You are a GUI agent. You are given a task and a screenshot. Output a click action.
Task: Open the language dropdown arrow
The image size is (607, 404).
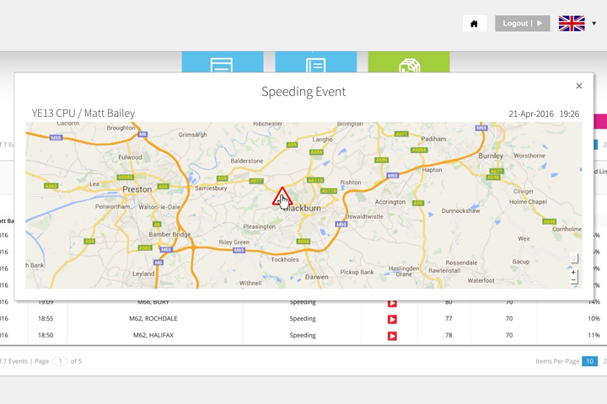pos(594,24)
